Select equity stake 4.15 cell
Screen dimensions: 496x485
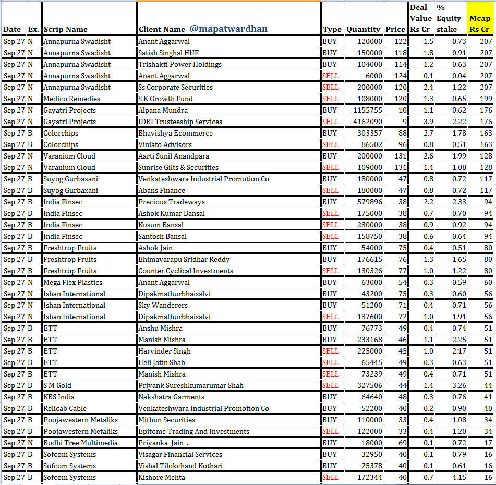[451, 477]
